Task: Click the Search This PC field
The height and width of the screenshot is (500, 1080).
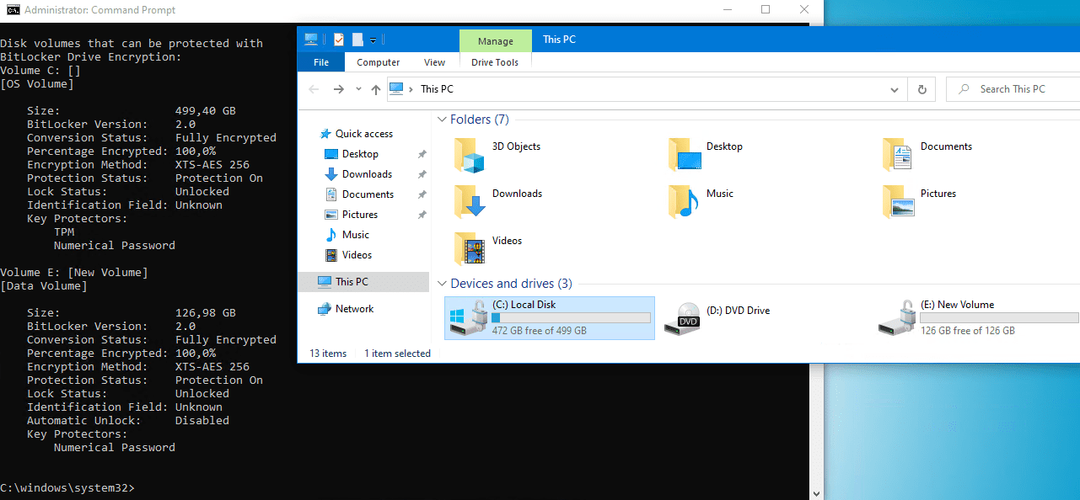Action: tap(1013, 89)
